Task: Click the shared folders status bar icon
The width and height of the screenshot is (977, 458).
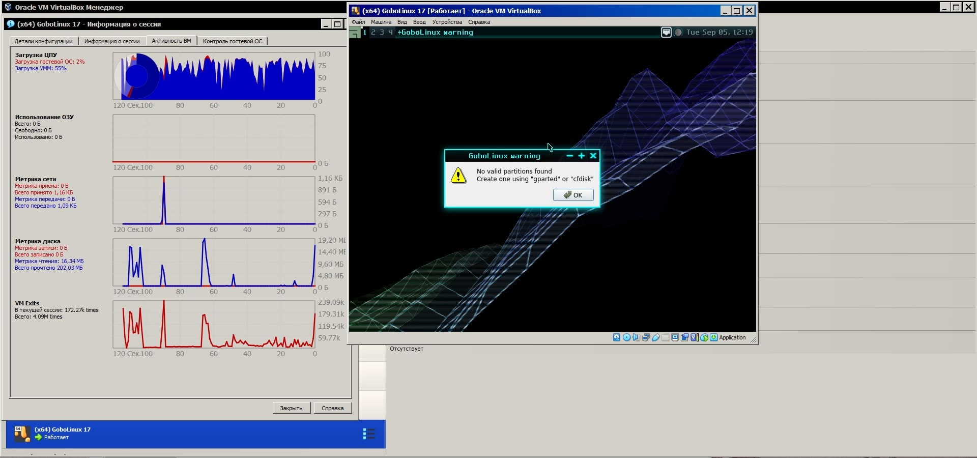Action: [666, 337]
